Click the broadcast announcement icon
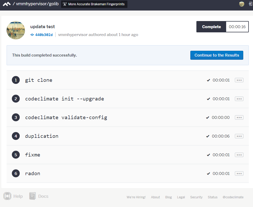Viewport: 253px width, 207px height. pyautogui.click(x=65, y=4)
